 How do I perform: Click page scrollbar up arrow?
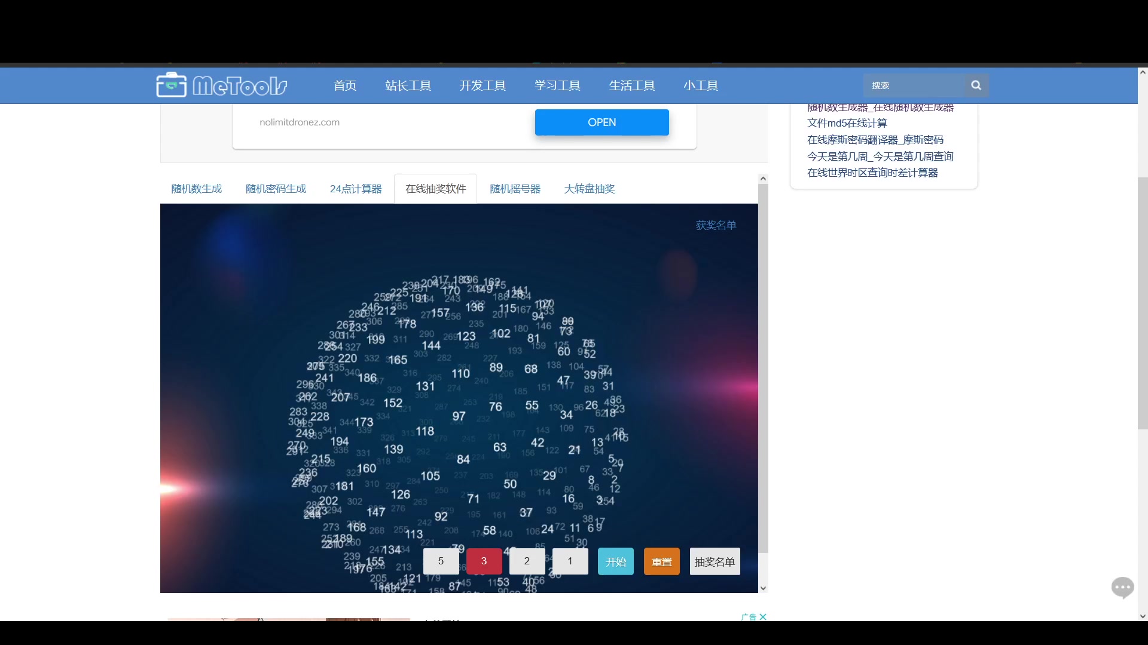(x=1143, y=72)
